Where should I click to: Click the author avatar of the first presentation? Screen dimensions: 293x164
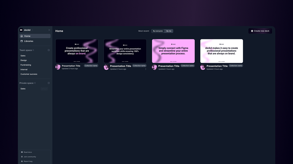click(58, 67)
